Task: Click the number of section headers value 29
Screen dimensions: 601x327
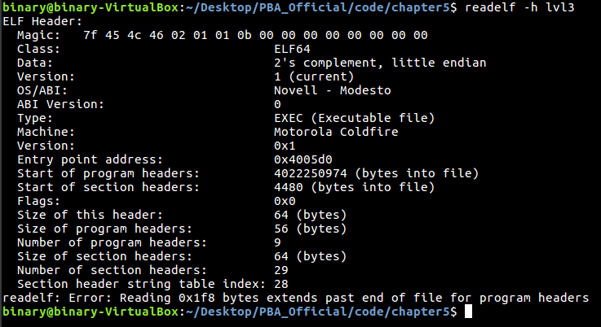Action: click(x=281, y=270)
